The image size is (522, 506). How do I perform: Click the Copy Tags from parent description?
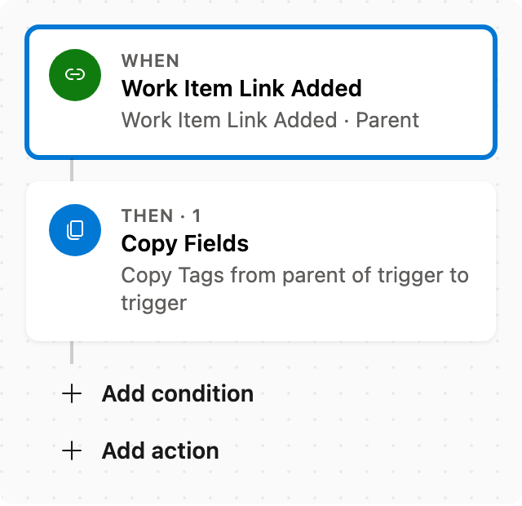[295, 289]
